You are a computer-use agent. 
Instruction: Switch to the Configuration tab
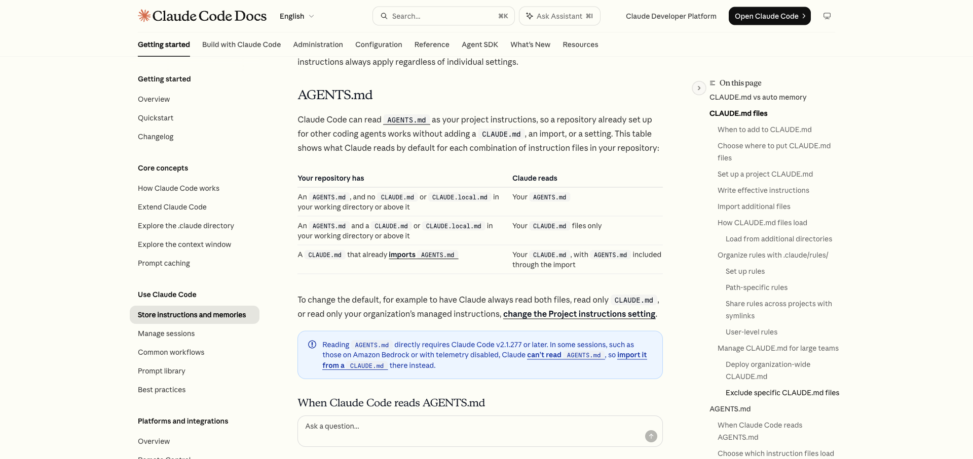pos(379,45)
